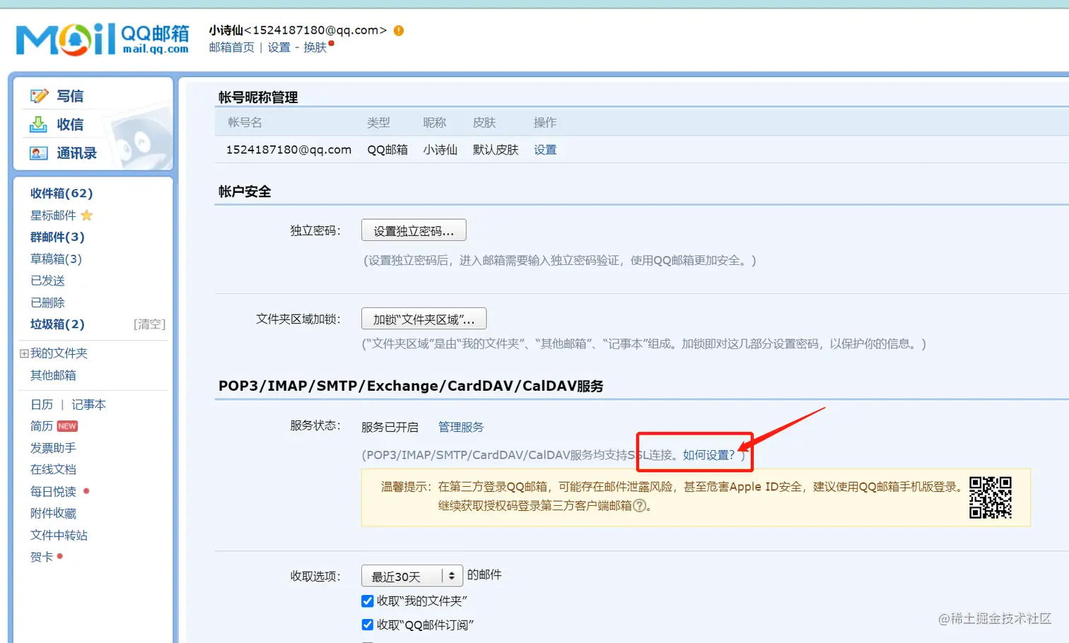Open 日历 calendar
Viewport: 1069px width, 643px height.
pyautogui.click(x=42, y=404)
